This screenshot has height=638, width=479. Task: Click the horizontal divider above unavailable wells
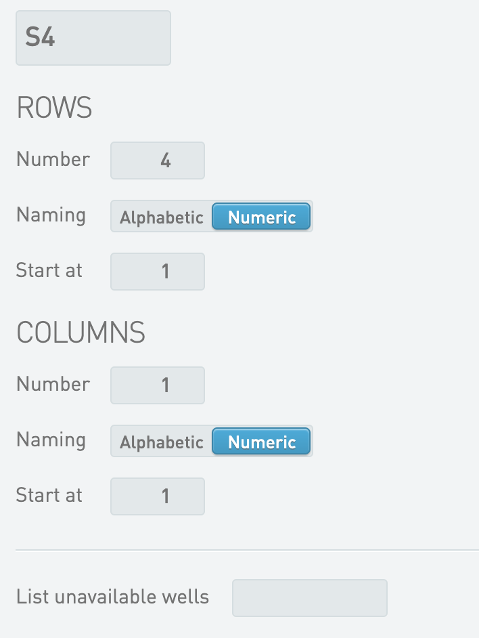pos(247,550)
